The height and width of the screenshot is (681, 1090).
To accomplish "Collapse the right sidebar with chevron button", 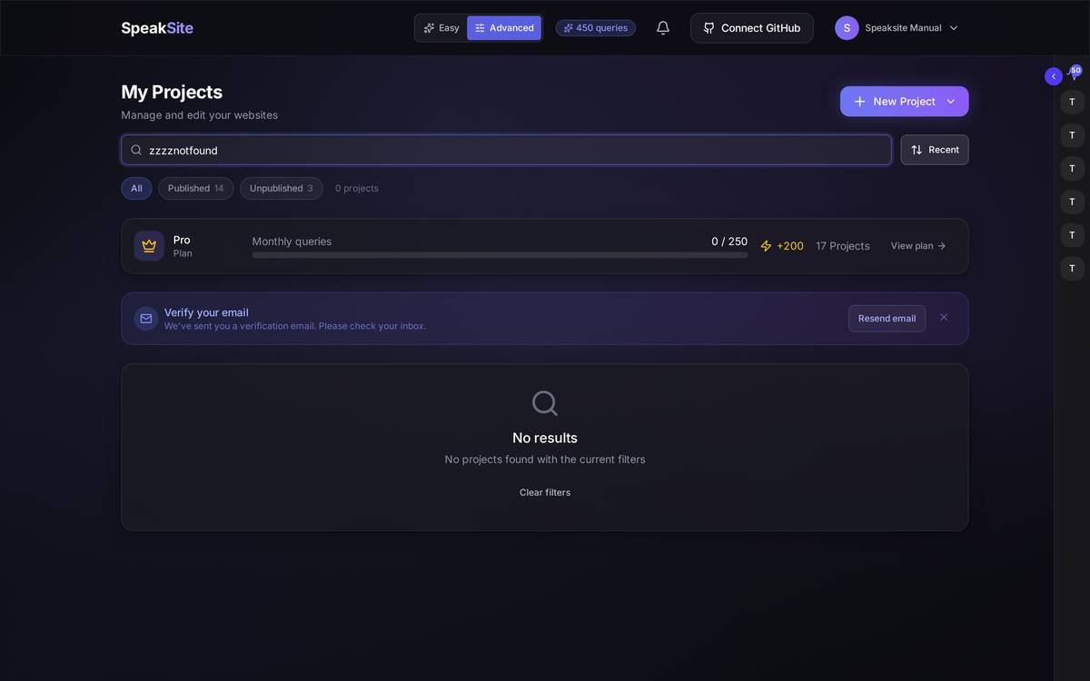I will click(1054, 76).
